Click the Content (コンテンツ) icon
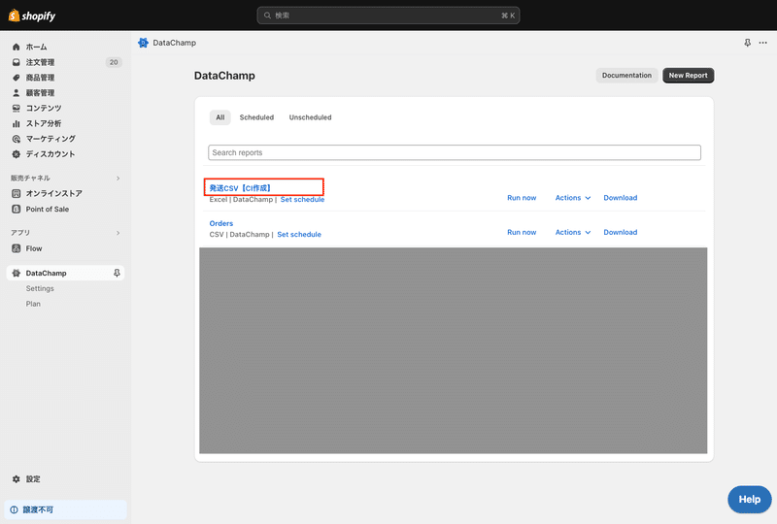The height and width of the screenshot is (524, 777). pyautogui.click(x=16, y=108)
